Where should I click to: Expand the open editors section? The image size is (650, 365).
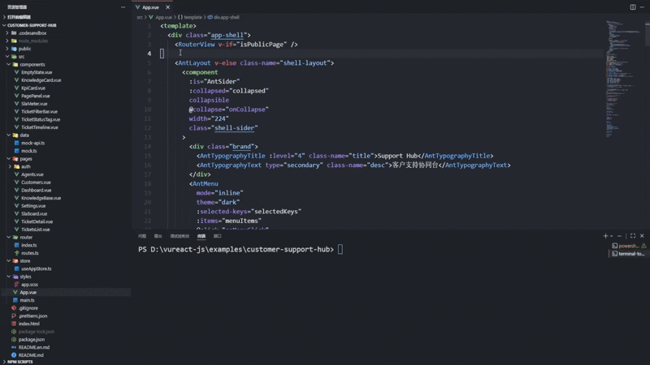click(x=4, y=17)
